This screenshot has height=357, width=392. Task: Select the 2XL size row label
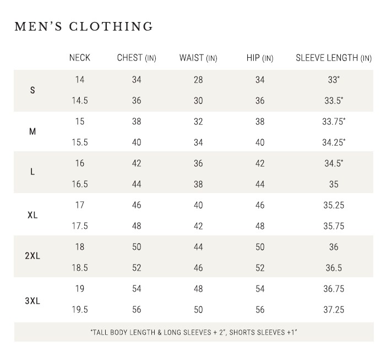click(x=32, y=257)
